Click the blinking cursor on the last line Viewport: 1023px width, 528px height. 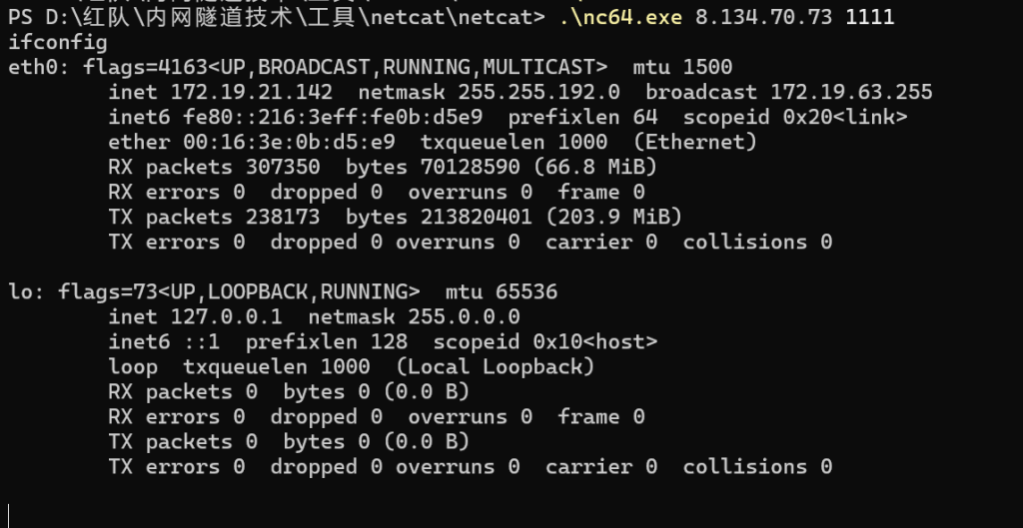pyautogui.click(x=10, y=515)
